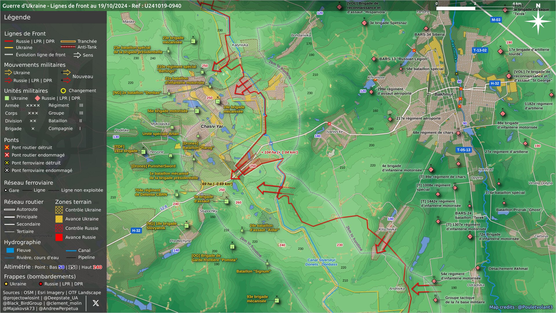Click the 5e brigade d'assaut square marker
The height and width of the screenshot is (313, 556).
(226, 201)
